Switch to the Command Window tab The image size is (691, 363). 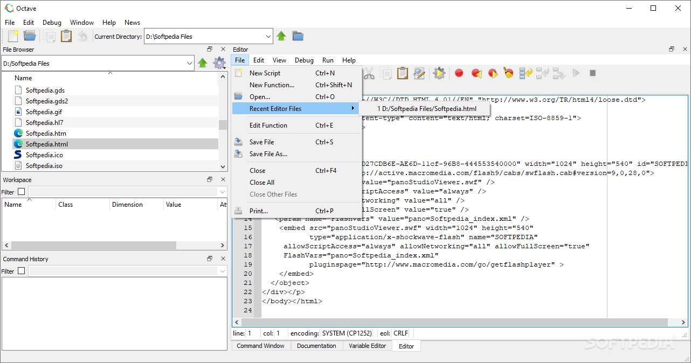[x=260, y=346]
